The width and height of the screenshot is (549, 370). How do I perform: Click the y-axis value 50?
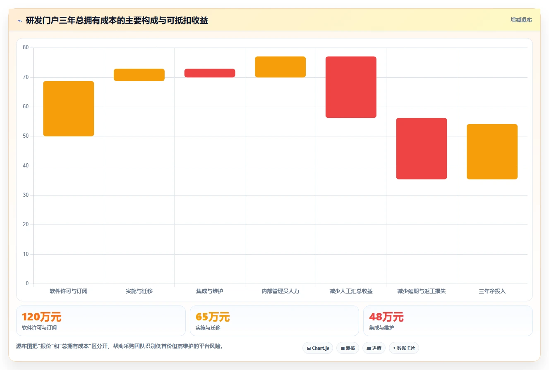pyautogui.click(x=26, y=136)
